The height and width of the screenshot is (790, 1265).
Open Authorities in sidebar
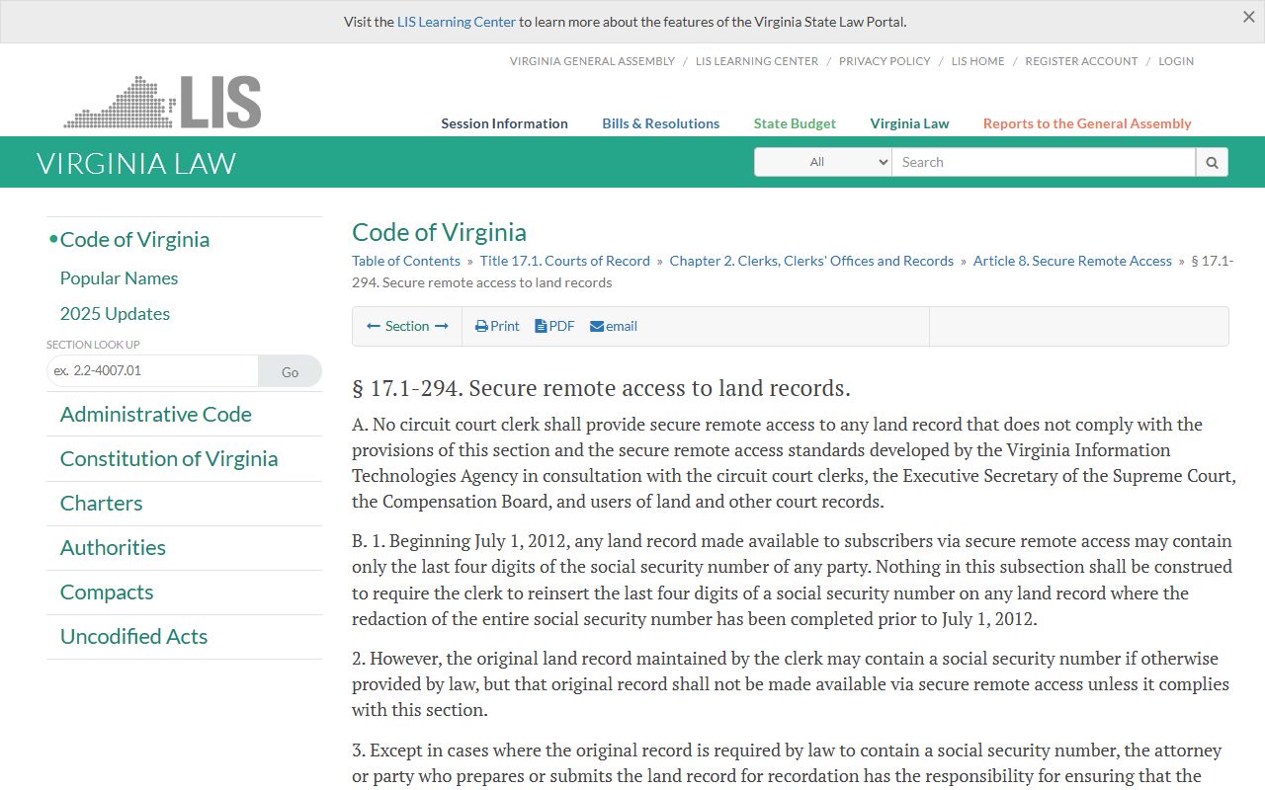click(x=113, y=548)
